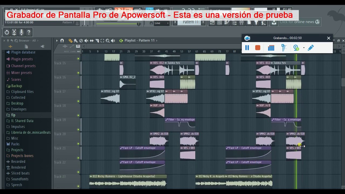The image size is (345, 194).
Task: Expand the Projects bones folder
Action: click(x=22, y=156)
